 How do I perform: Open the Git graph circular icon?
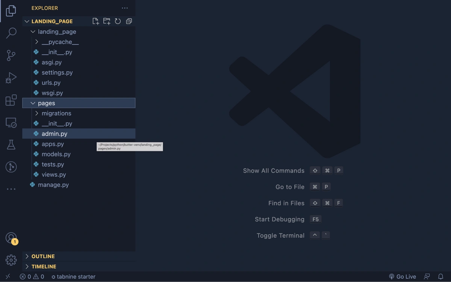[x=11, y=167]
